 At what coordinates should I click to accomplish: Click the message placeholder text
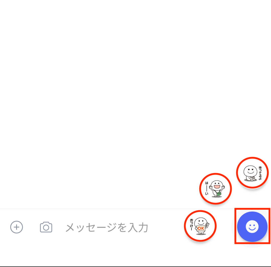(107, 227)
